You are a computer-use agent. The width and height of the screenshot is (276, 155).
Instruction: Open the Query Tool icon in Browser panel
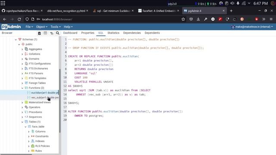pyautogui.click(x=39, y=33)
